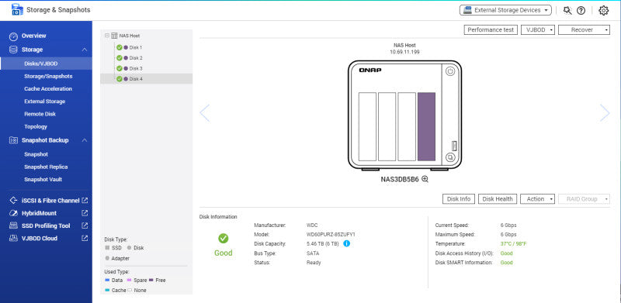Click the NAS Host IP 10.69.11.199

click(x=404, y=52)
